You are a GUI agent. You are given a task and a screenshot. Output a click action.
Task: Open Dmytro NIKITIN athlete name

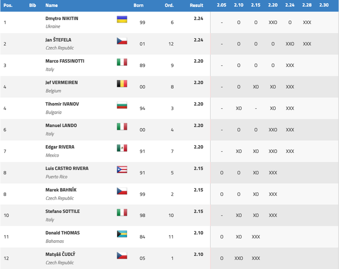click(62, 19)
